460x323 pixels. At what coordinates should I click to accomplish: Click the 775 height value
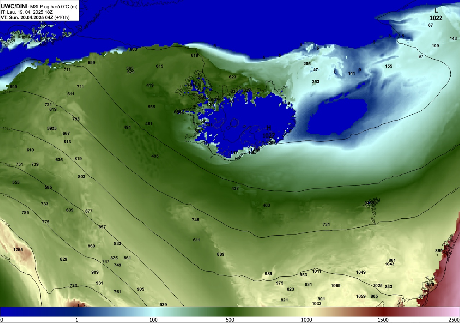46,222
